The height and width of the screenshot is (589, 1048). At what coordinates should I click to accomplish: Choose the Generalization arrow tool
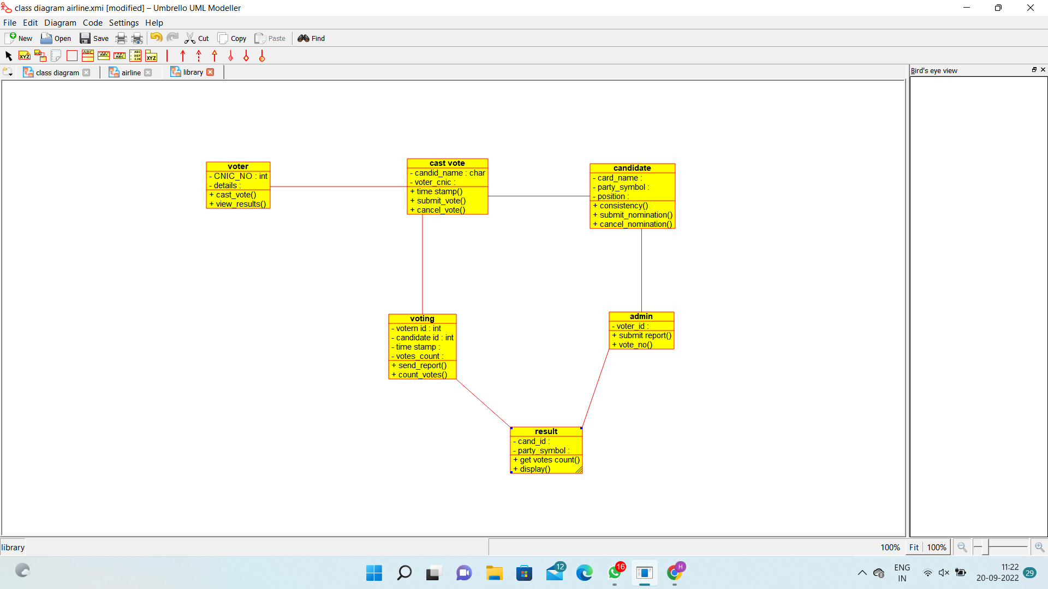pos(215,56)
